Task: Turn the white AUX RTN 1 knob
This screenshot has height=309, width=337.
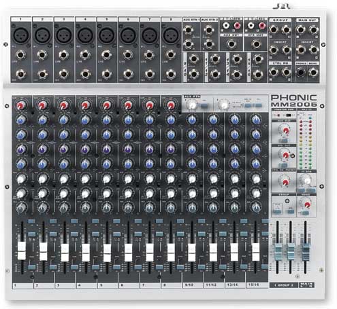Action: click(x=192, y=105)
